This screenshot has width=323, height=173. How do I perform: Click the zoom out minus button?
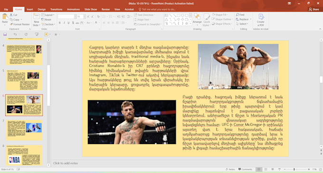tap(285, 169)
